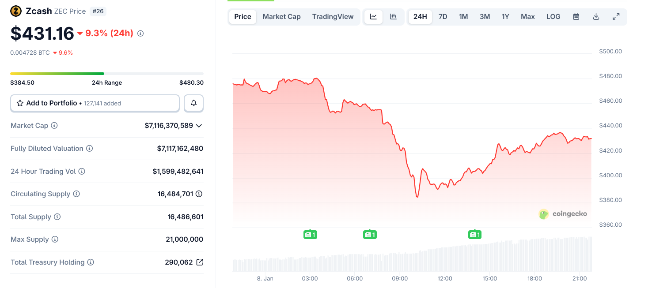Viewport: 652px width, 288px height.
Task: Expand the Market Cap breakdown chevron
Action: tap(199, 126)
